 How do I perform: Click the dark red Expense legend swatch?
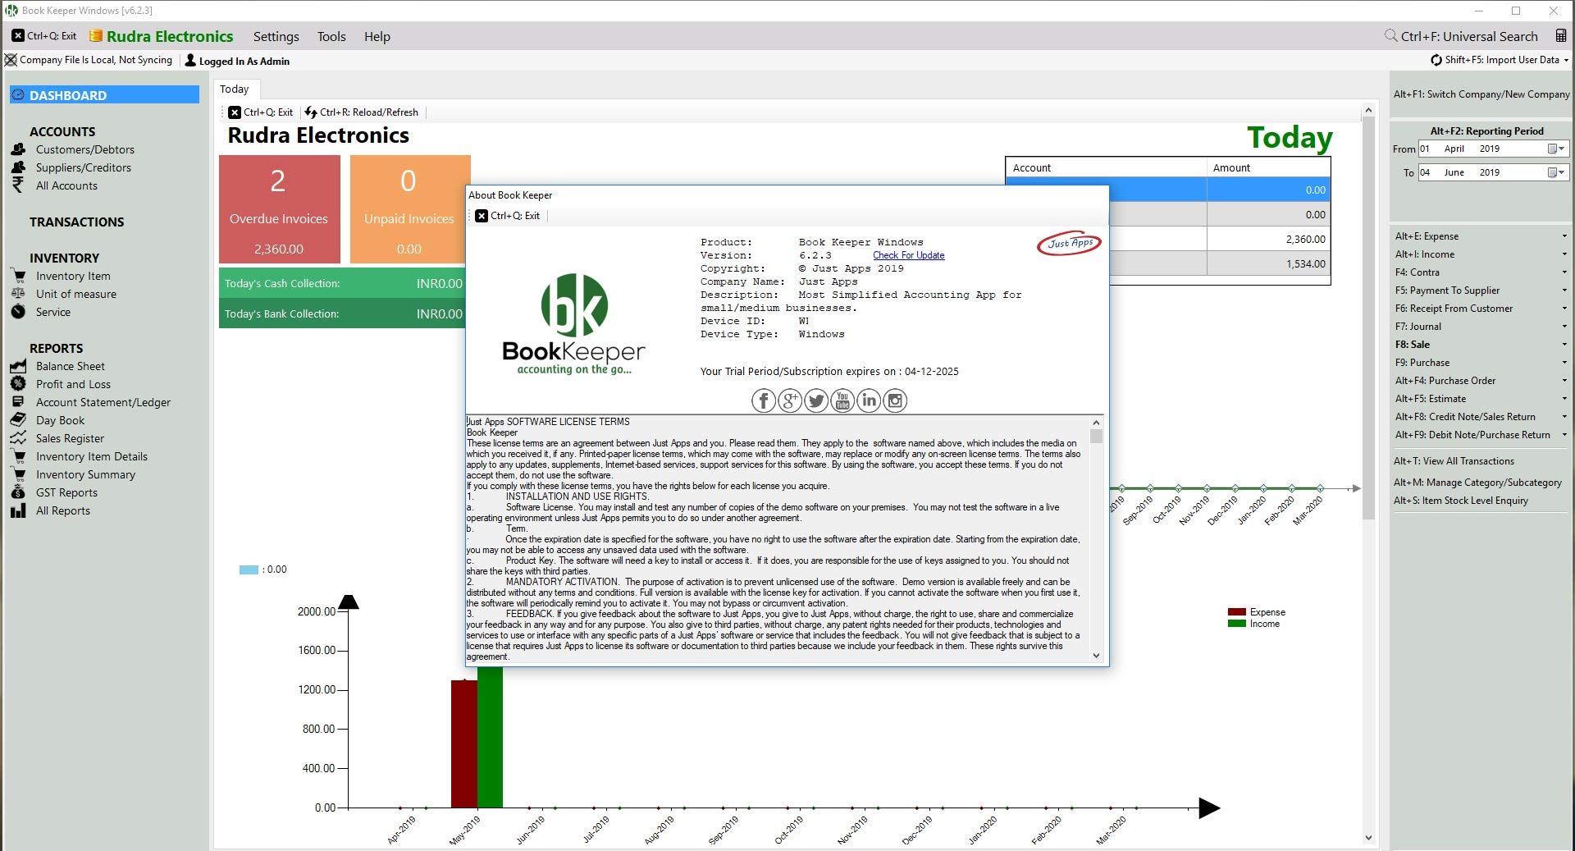(1236, 612)
